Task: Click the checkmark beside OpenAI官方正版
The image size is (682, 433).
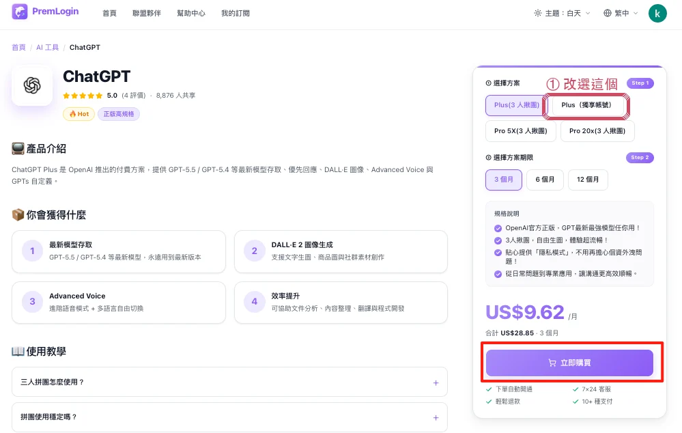Action: [498, 228]
